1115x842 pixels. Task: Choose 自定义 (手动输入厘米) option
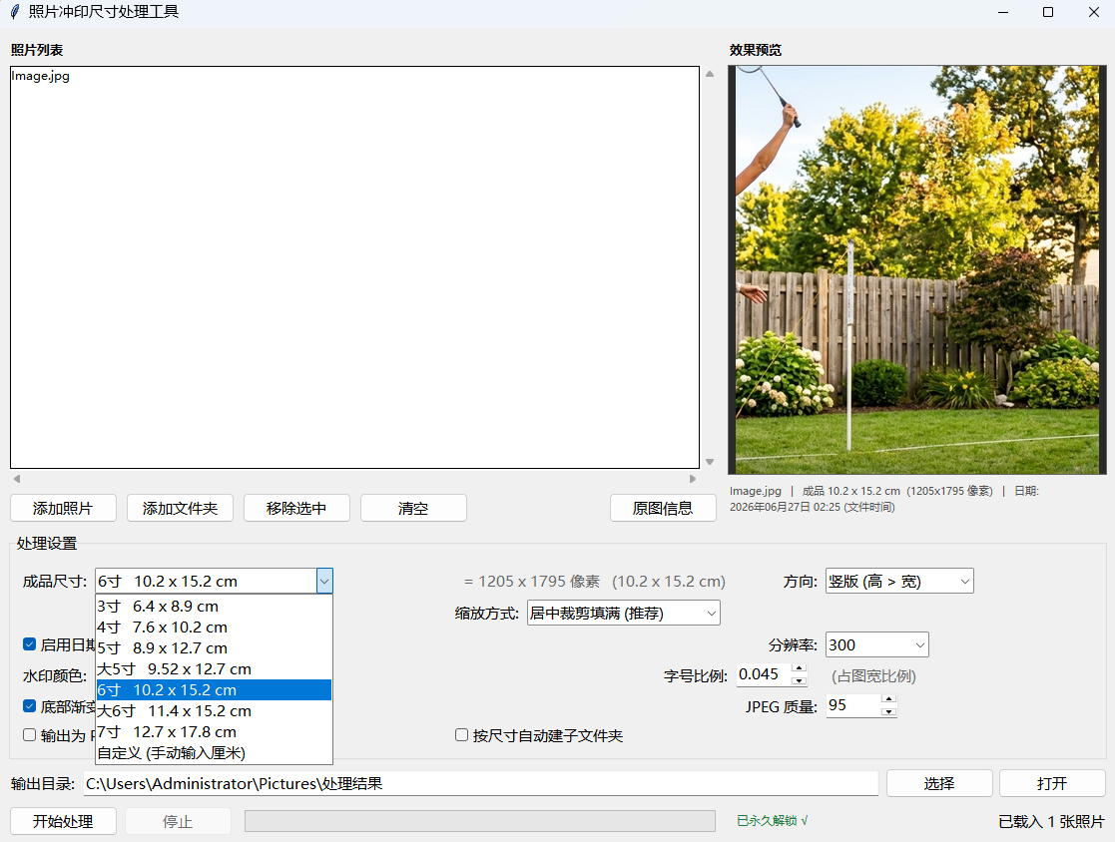tap(214, 753)
